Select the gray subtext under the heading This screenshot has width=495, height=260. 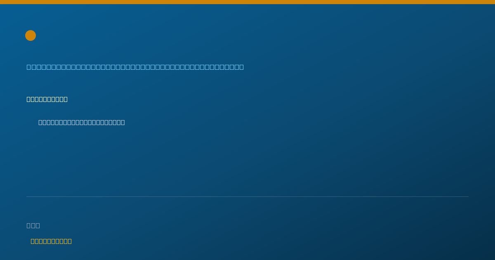82,122
